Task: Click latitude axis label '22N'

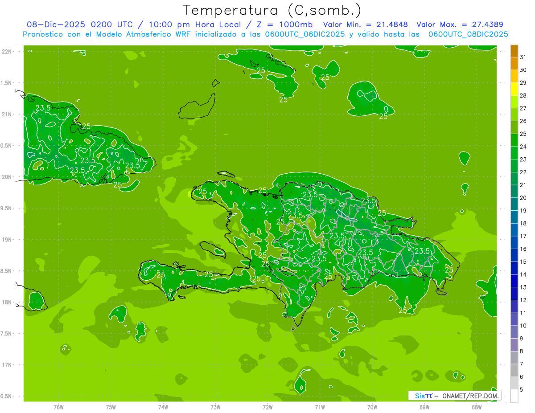Action: click(7, 52)
